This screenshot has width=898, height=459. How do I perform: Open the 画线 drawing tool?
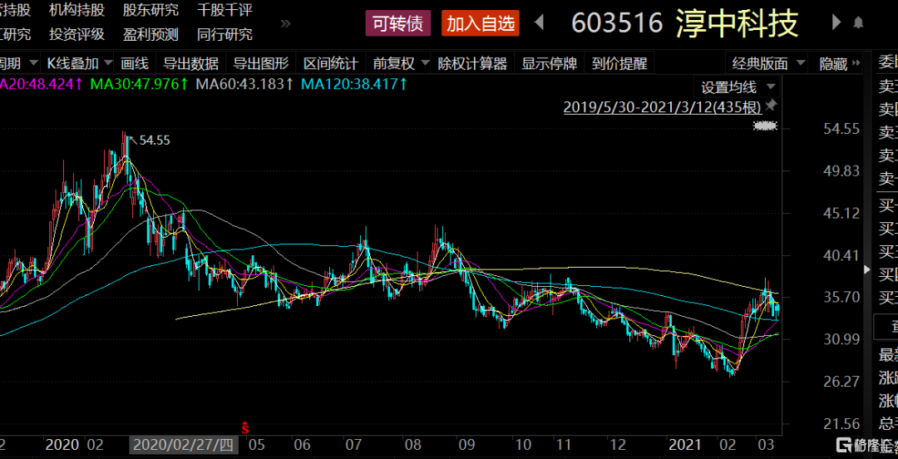coord(136,63)
